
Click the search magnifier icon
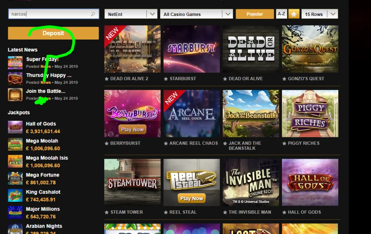93,14
